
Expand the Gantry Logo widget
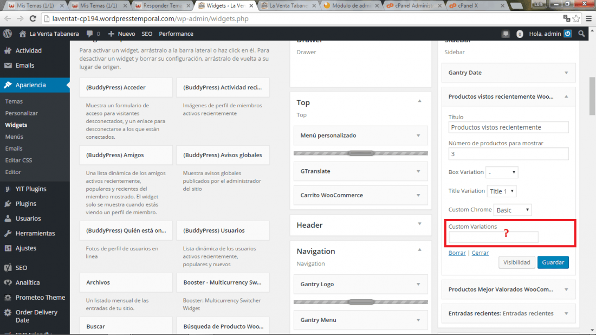pyautogui.click(x=418, y=284)
